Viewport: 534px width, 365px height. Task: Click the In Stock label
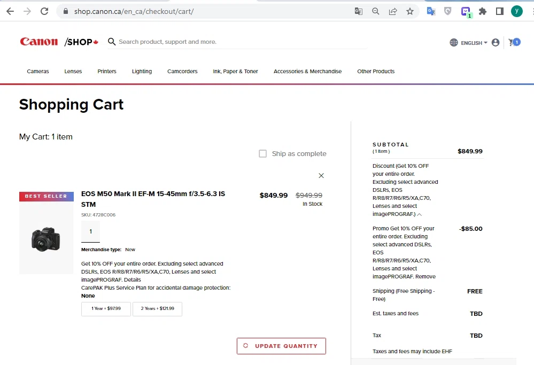coord(313,204)
